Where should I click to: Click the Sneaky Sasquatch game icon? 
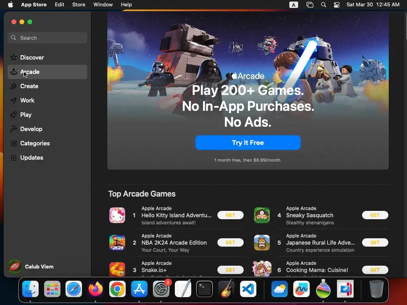pyautogui.click(x=262, y=215)
